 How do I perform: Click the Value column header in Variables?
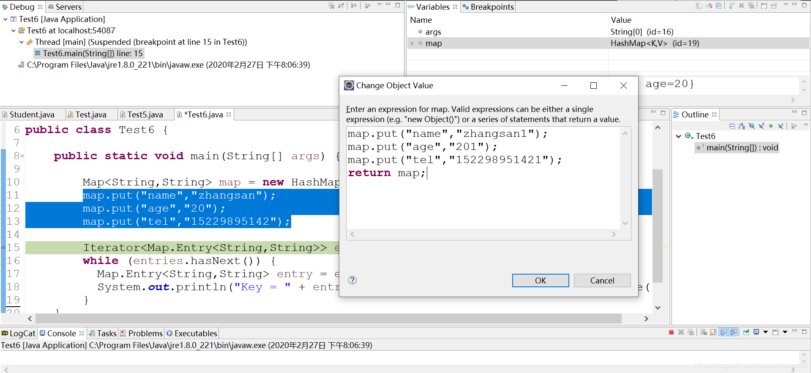621,20
